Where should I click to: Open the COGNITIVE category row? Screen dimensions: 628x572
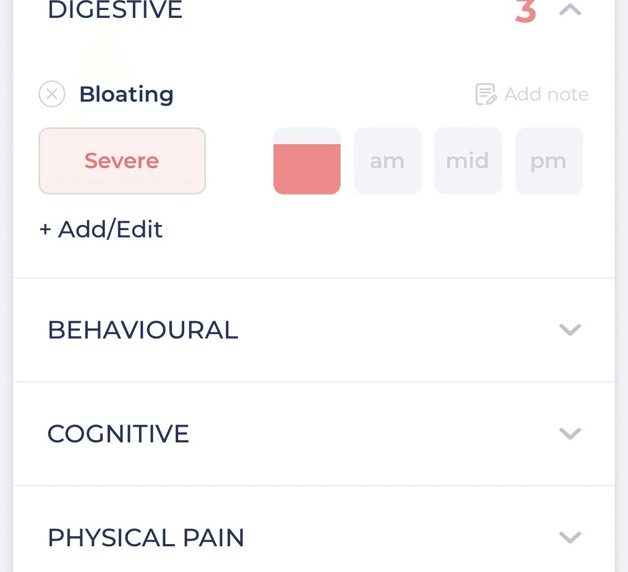point(314,433)
